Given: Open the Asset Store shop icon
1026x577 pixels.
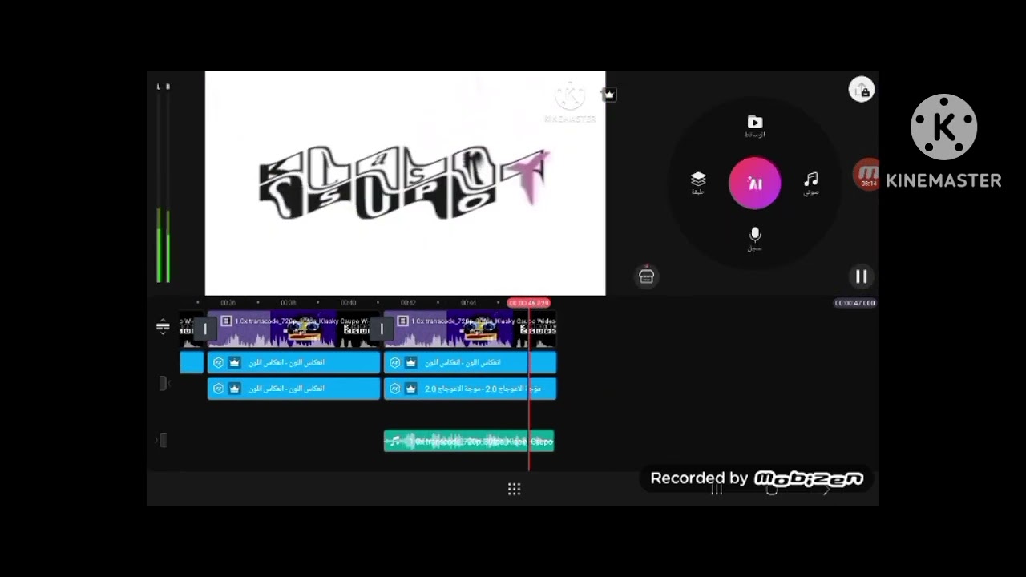Looking at the screenshot, I should tap(647, 276).
